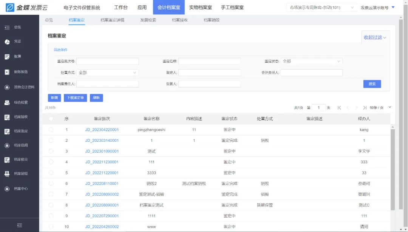Open the 处置方式 dropdown
The width and height of the screenshot is (408, 232).
point(107,73)
